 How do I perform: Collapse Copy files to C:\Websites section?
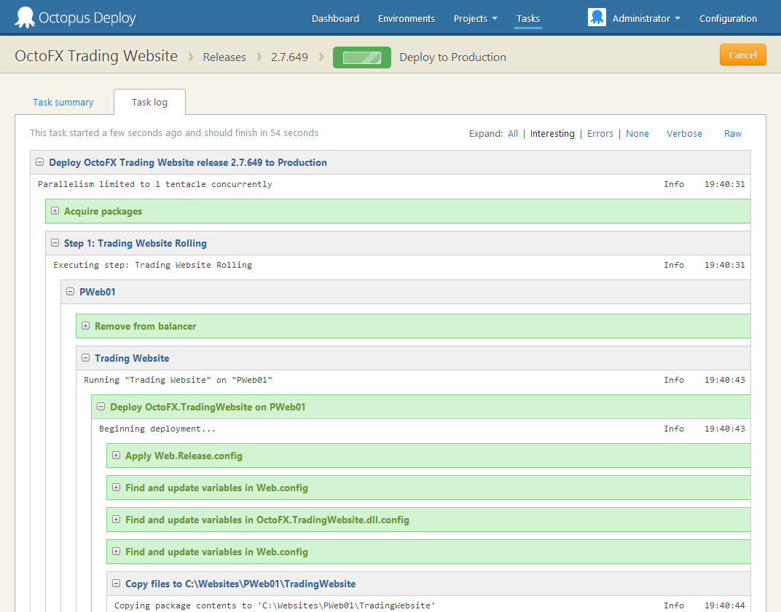point(117,584)
